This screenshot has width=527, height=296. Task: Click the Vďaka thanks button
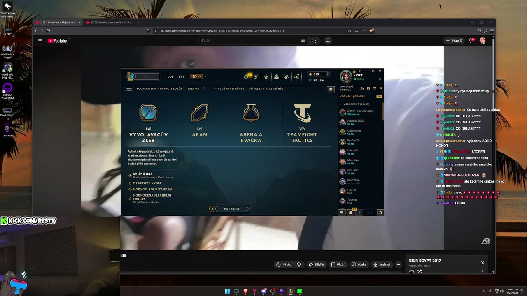pos(359,264)
